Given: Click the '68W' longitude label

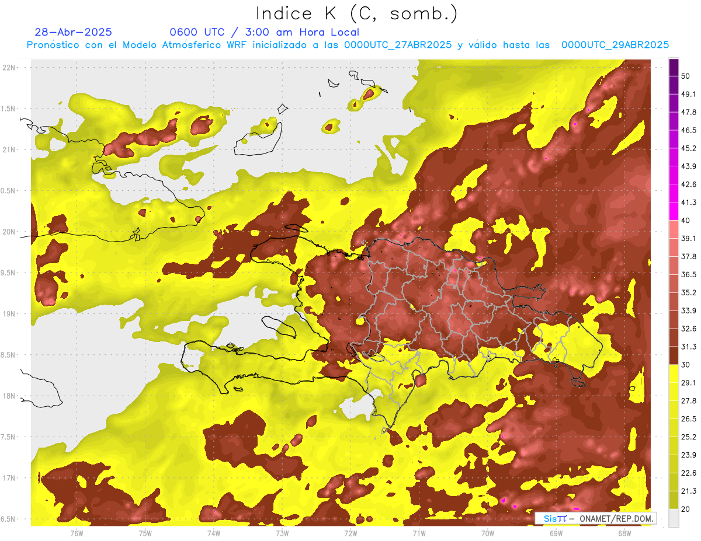Looking at the screenshot, I should (x=624, y=533).
